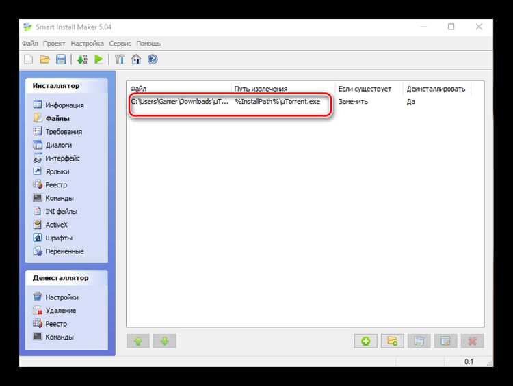This screenshot has width=513, height=386.
Task: Move file up with green up arrow
Action: [138, 341]
